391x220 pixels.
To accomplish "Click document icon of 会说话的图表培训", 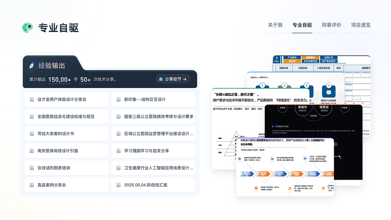I will [x=31, y=168].
